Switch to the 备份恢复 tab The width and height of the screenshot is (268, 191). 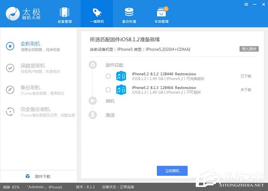pos(130,13)
